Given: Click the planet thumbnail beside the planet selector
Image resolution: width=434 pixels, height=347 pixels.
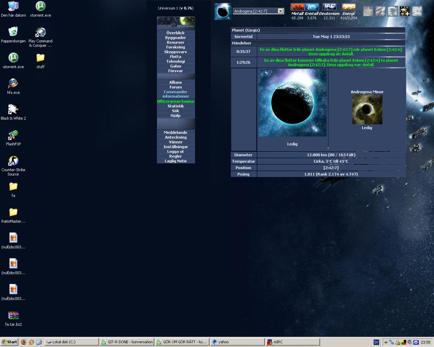Looking at the screenshot, I should (223, 12).
